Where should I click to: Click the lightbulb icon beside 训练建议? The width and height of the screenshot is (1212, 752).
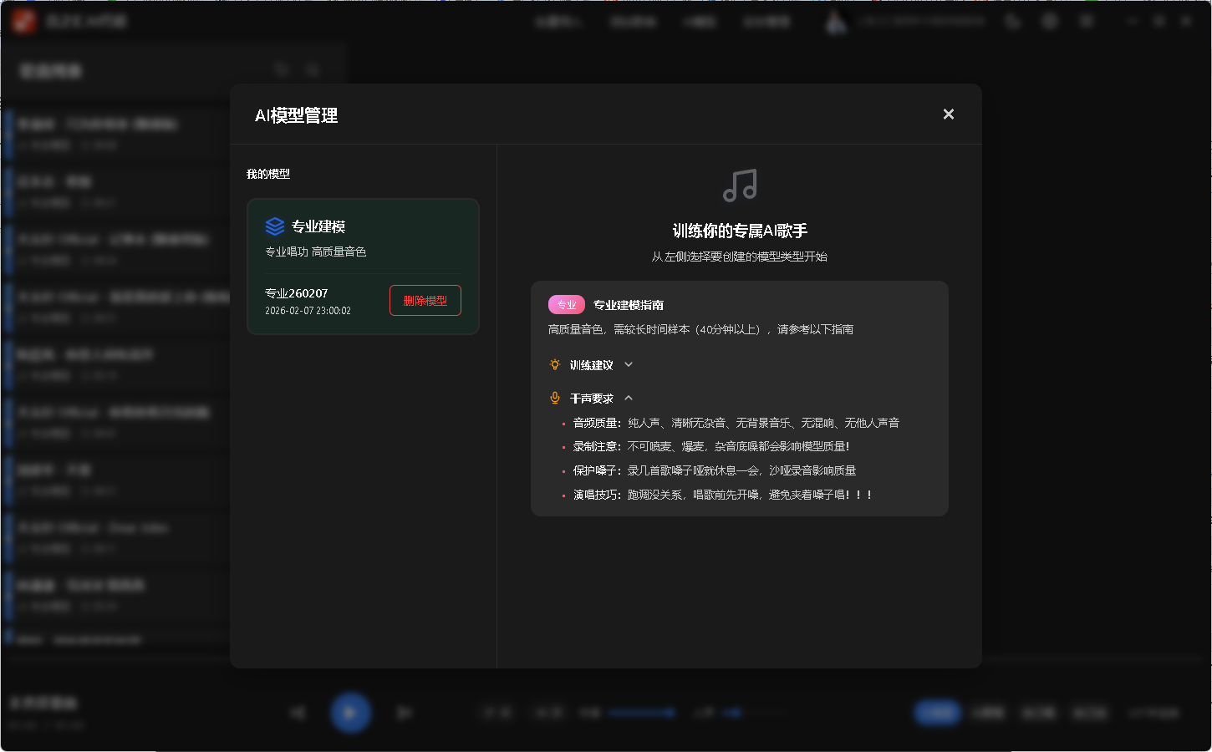click(555, 364)
